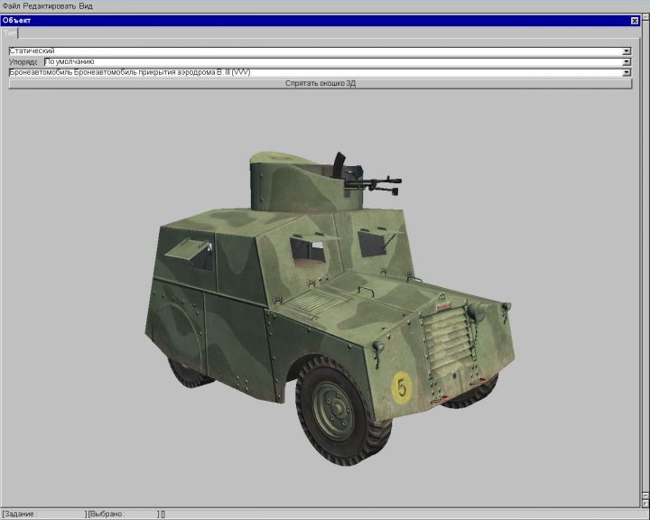
Task: Click the Бронеавтомобиль прикрытия аэродрома text field
Action: [x=307, y=72]
